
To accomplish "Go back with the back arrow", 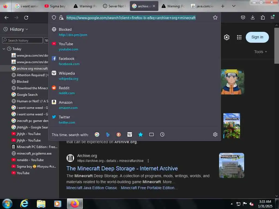I will pyautogui.click(x=7, y=18).
